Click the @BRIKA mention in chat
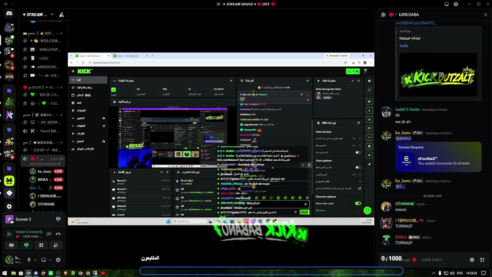This screenshot has width=492, height=277. pyautogui.click(x=403, y=138)
